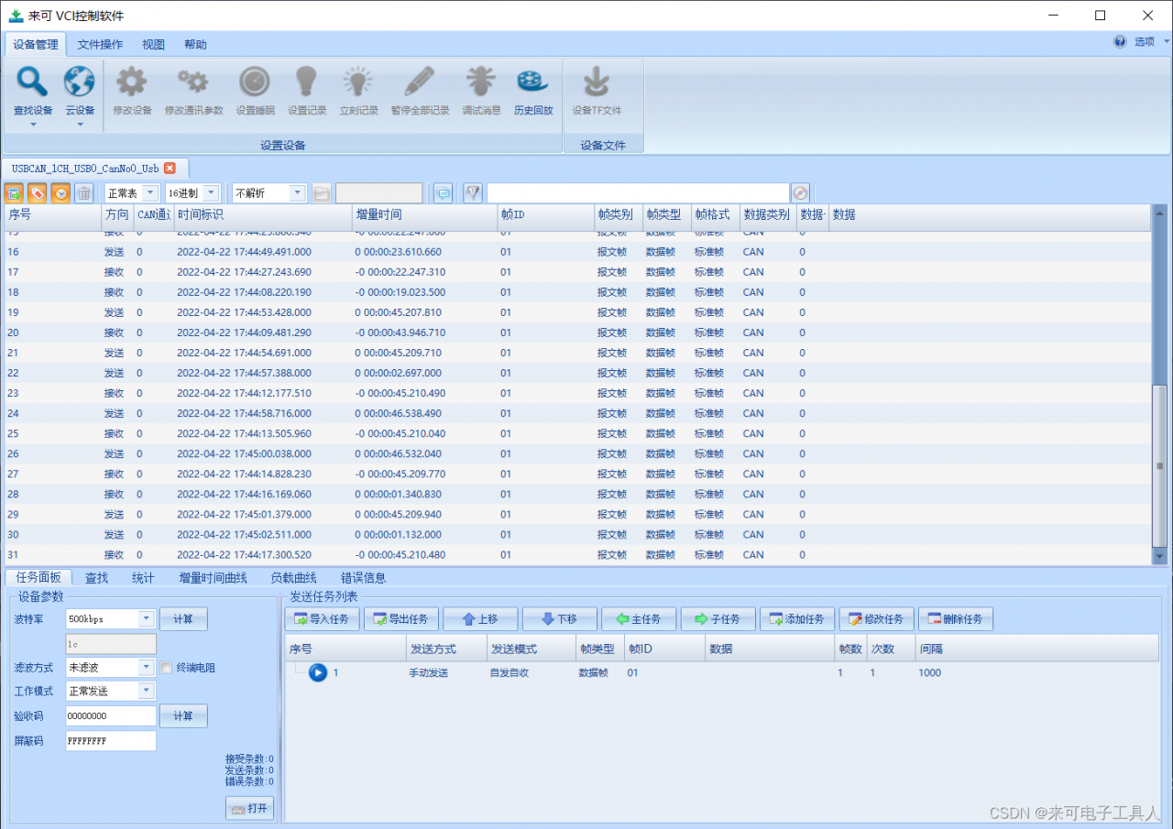Open the 不解析 parsing dropdown
The image size is (1173, 829).
point(297,193)
